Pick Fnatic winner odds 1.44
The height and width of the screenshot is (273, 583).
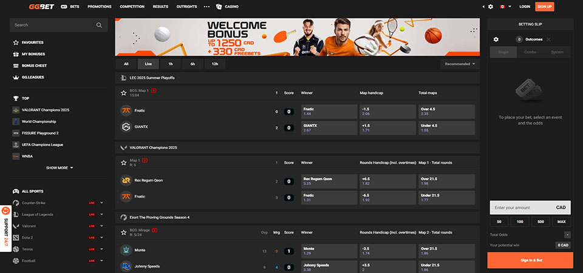point(329,112)
